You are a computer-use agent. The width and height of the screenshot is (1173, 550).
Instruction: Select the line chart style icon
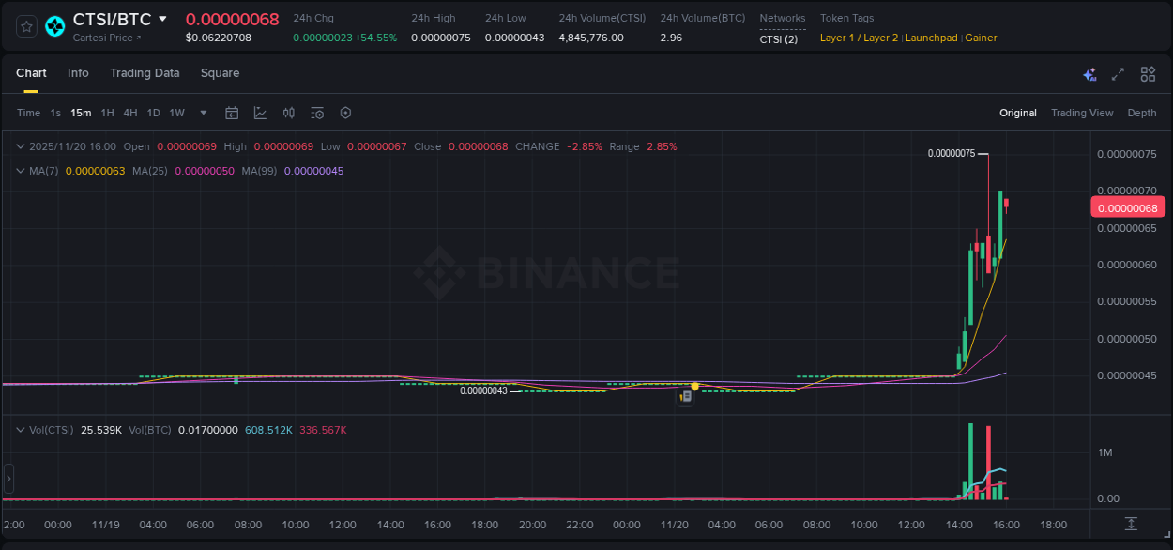click(x=260, y=113)
